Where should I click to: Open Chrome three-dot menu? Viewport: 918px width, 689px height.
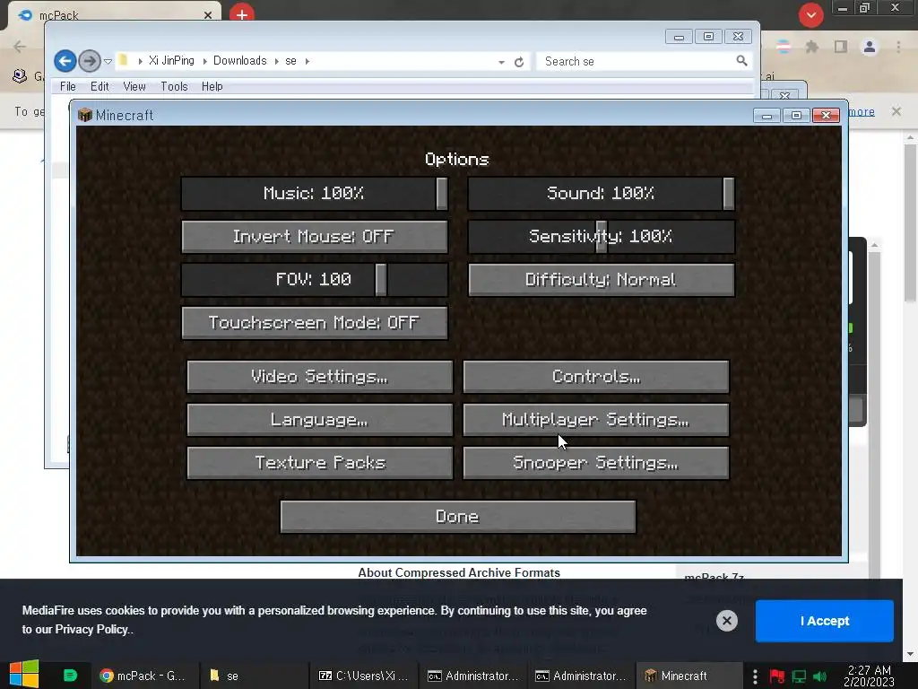point(898,47)
